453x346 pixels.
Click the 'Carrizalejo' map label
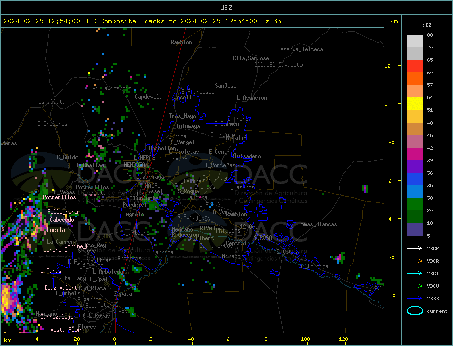[57, 317]
